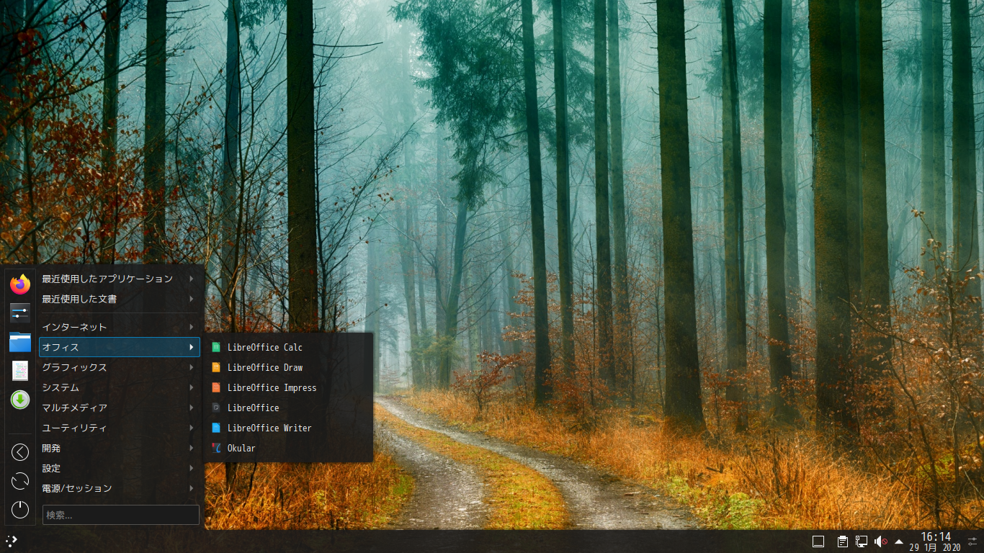The image size is (984, 553).
Task: Open the network connection tray icon
Action: (x=862, y=541)
